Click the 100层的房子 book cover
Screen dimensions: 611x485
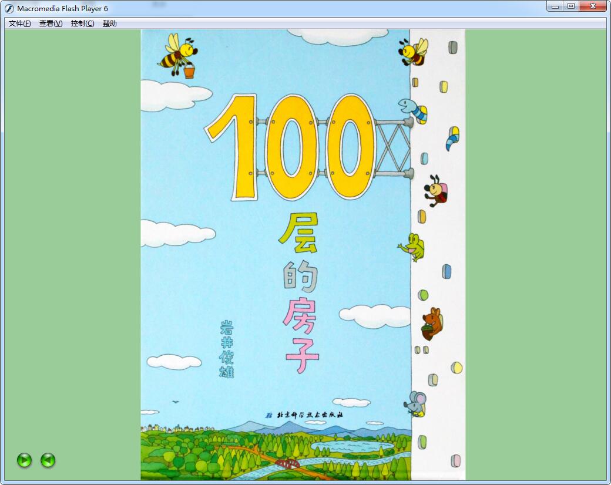click(x=303, y=255)
